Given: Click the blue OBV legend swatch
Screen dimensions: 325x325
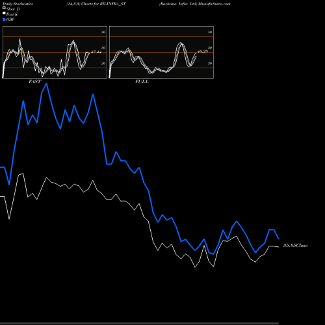Looking at the screenshot, I should tap(4, 19).
